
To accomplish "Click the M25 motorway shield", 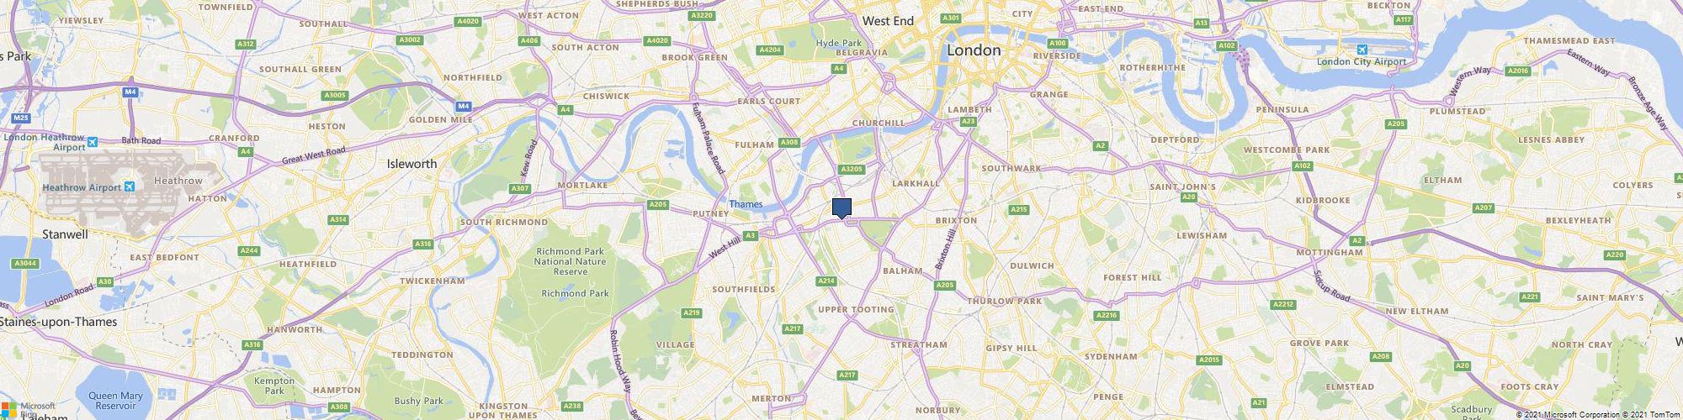I will (x=21, y=118).
